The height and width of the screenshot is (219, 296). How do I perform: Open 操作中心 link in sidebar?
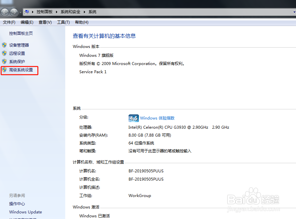click(17, 204)
